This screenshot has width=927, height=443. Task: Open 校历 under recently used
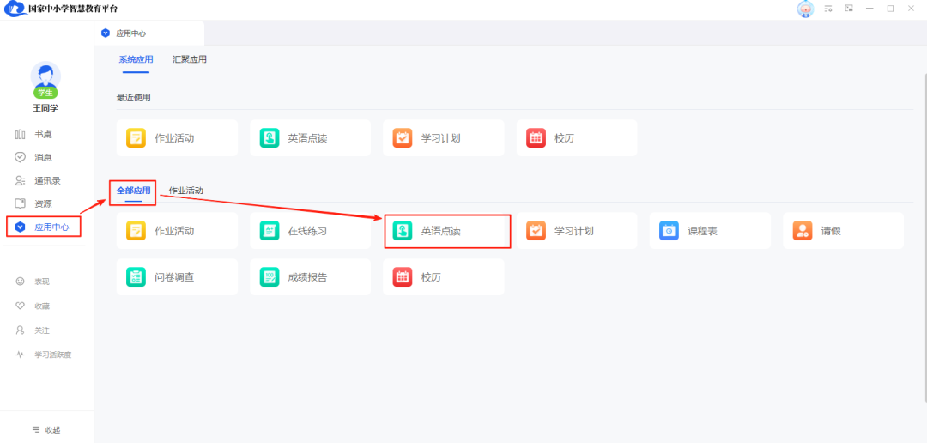pos(577,138)
